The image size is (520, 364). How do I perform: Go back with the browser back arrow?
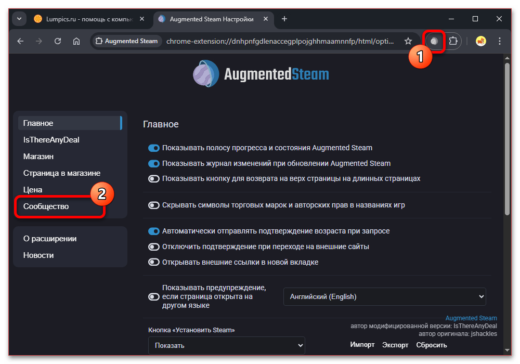[21, 41]
